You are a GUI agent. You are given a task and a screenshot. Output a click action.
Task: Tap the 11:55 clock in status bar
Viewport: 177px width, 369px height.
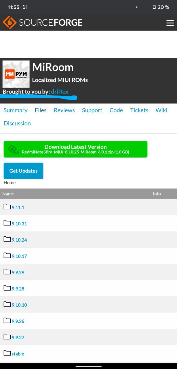[14, 7]
